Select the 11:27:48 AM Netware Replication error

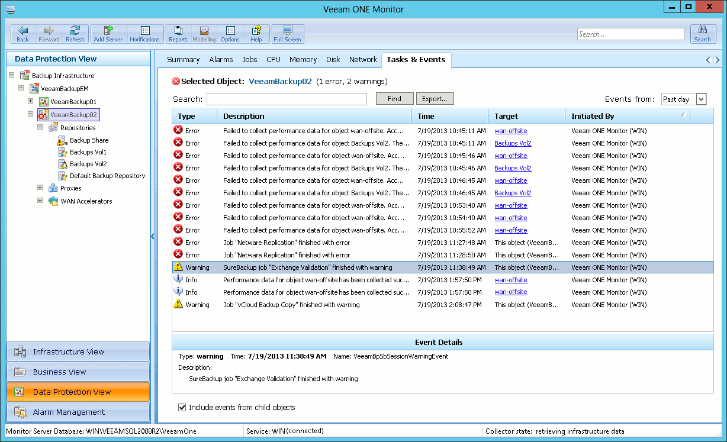(442, 243)
